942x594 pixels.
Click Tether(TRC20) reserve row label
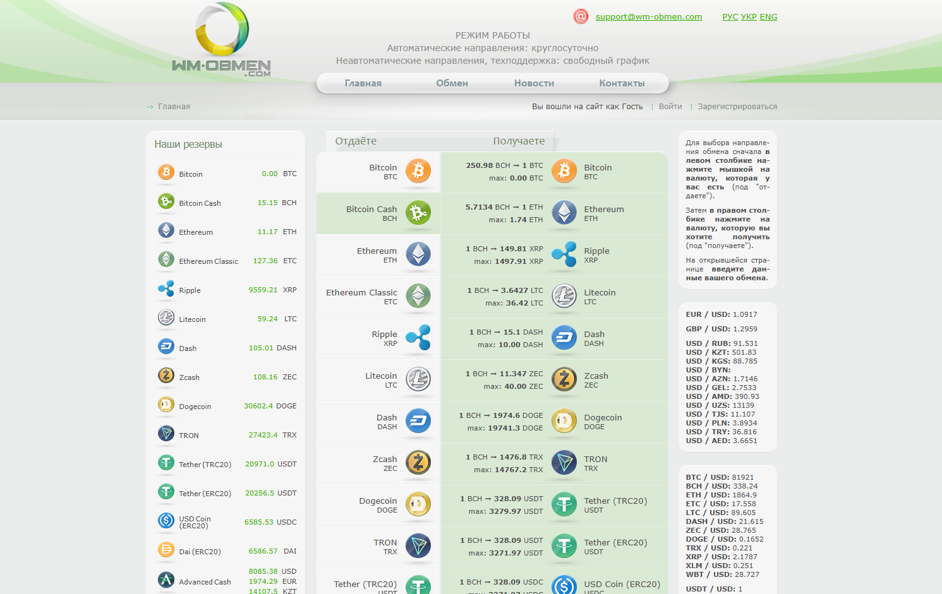205,465
